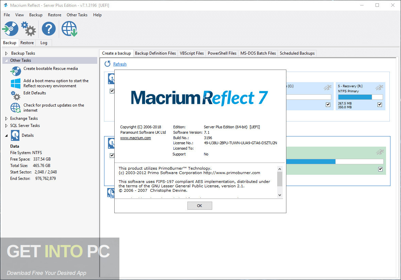Click the Free Space 337.54 GB value
Screen dimensions: 401x280
(42, 159)
